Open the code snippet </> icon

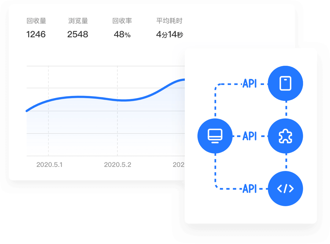pyautogui.click(x=286, y=188)
